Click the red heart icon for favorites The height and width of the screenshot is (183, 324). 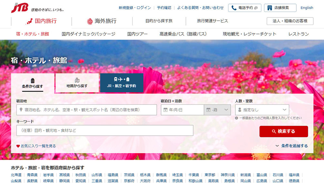pos(18,146)
